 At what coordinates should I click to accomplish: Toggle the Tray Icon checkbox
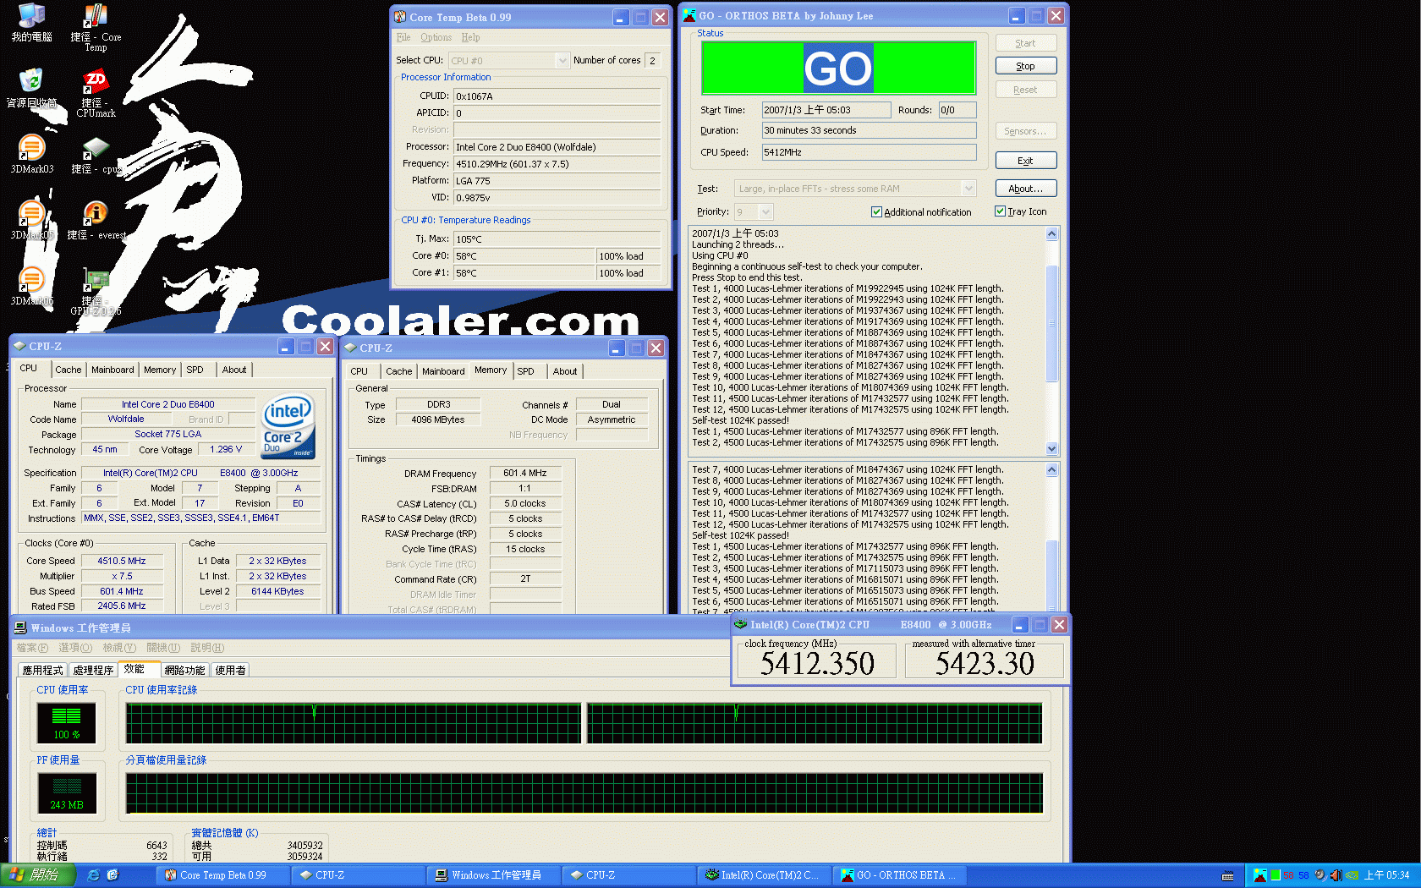(x=1001, y=211)
